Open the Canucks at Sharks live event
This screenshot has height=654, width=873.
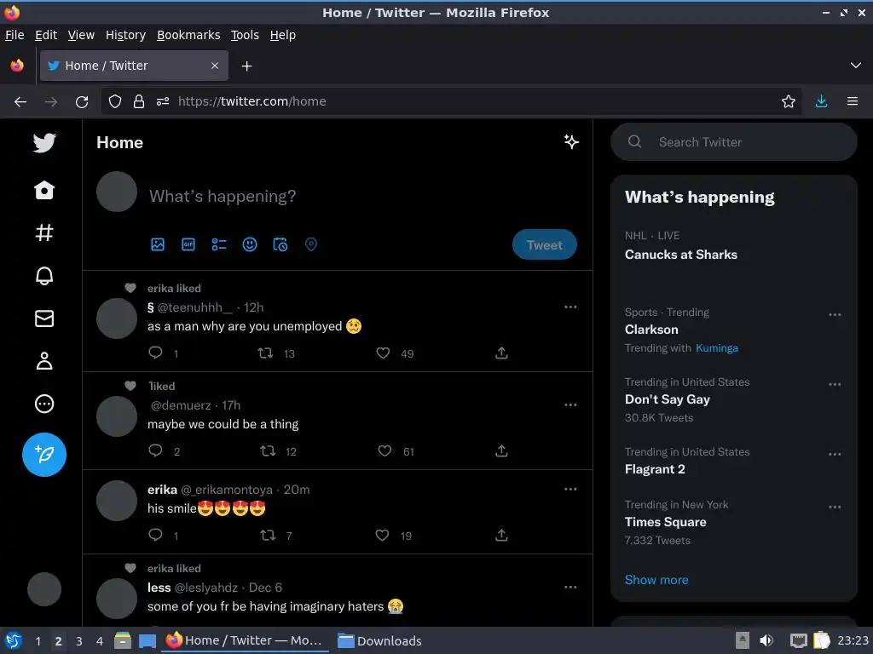(x=680, y=255)
